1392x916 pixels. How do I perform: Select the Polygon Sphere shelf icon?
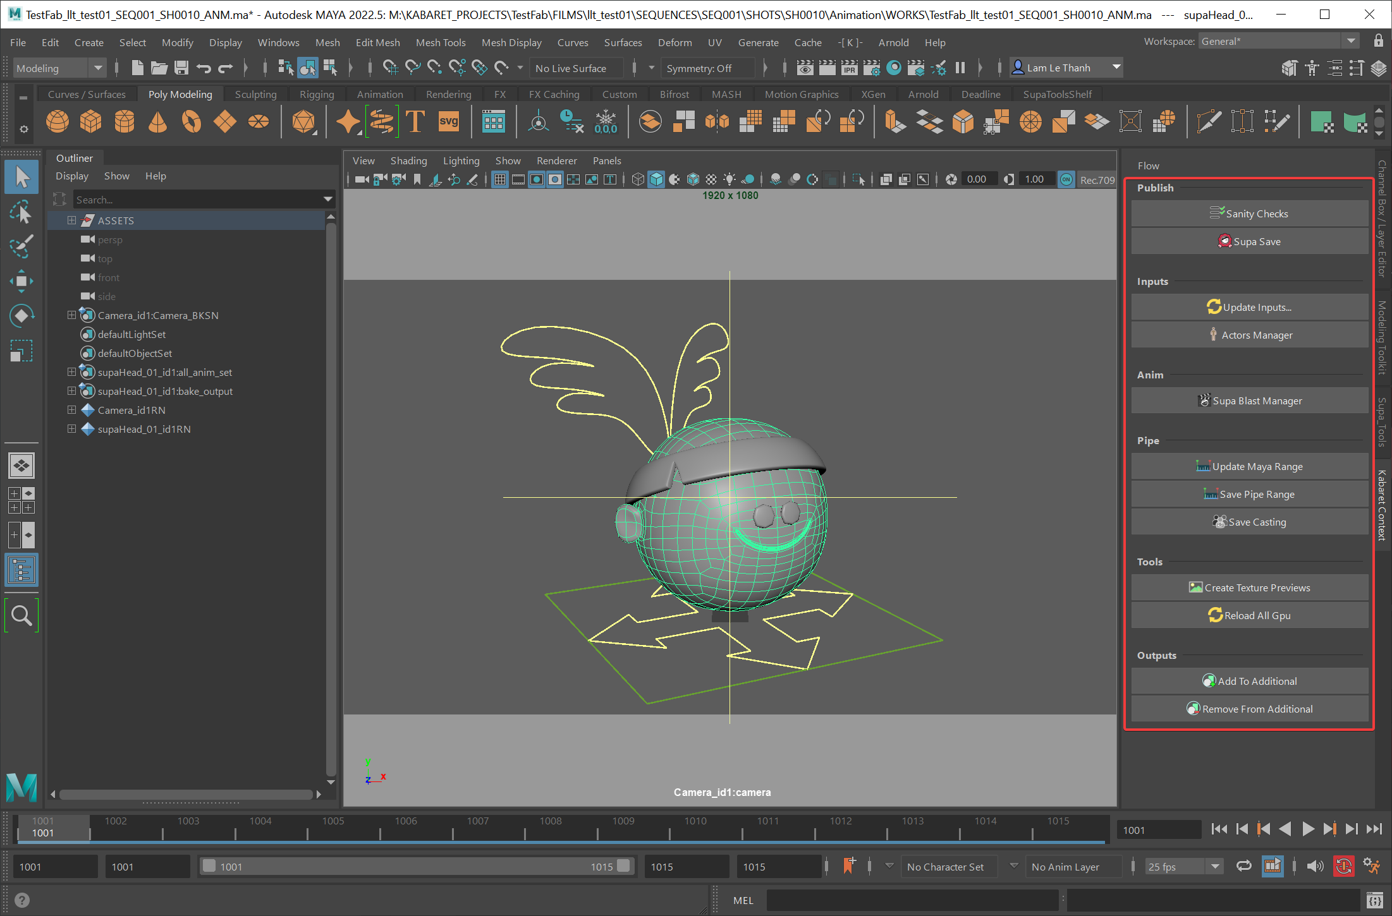pos(58,121)
